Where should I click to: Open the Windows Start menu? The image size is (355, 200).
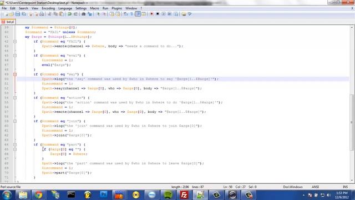coord(7,195)
